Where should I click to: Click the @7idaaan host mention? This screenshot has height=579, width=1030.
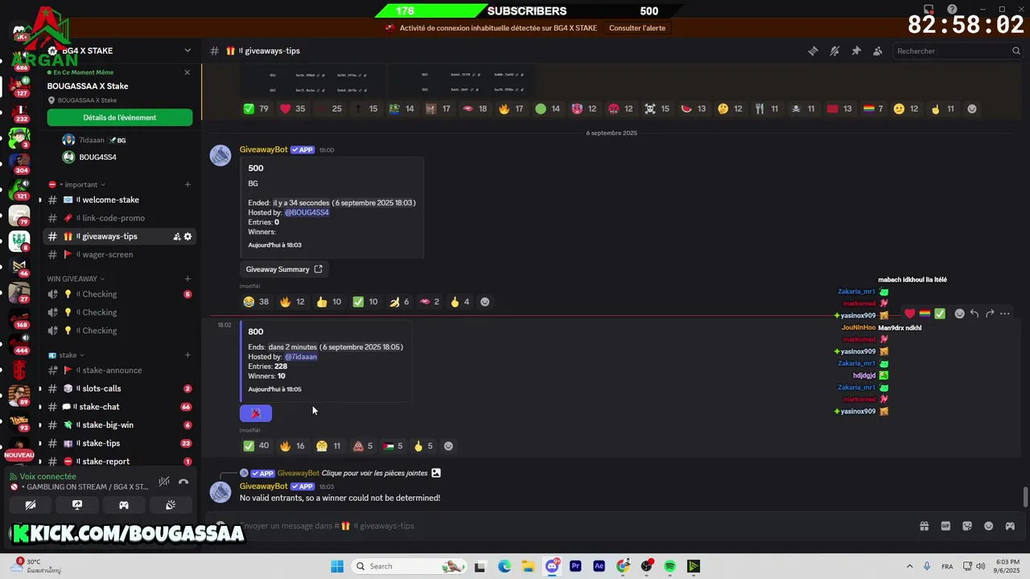[301, 357]
